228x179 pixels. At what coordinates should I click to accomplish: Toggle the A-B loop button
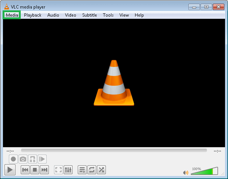33,159
